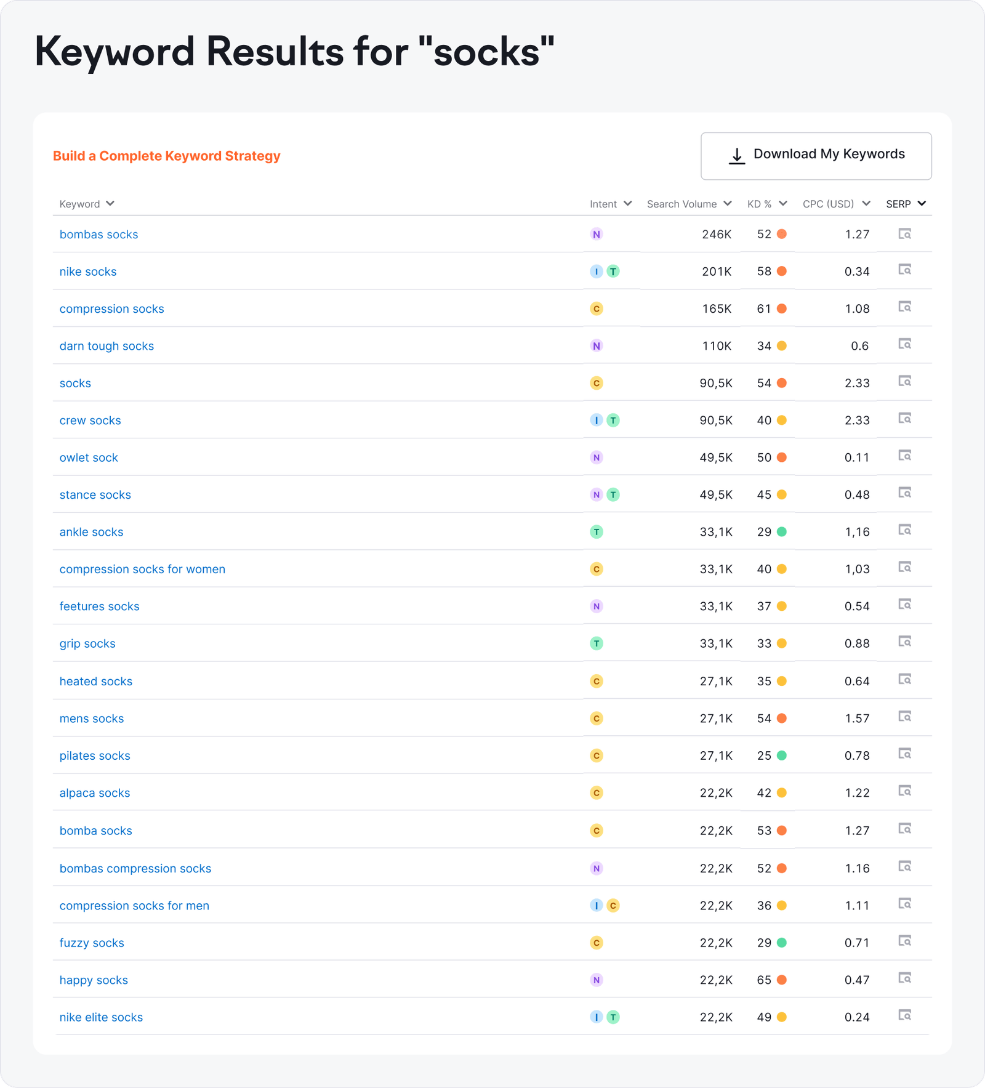Viewport: 985px width, 1088px height.
Task: Open the Search Volume sort dropdown
Action: pyautogui.click(x=729, y=203)
